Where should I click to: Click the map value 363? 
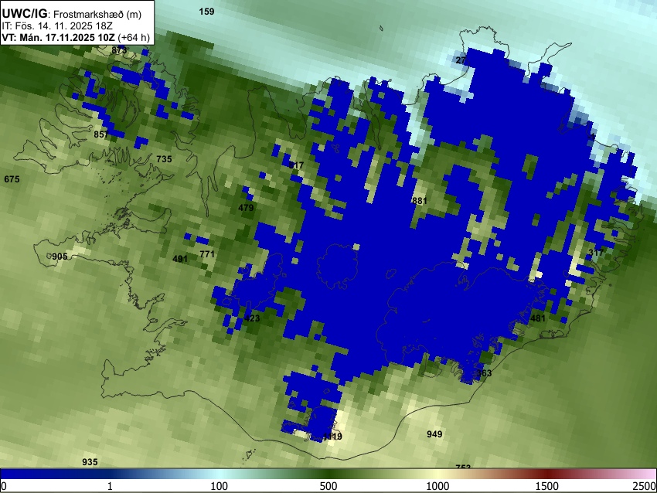484,372
